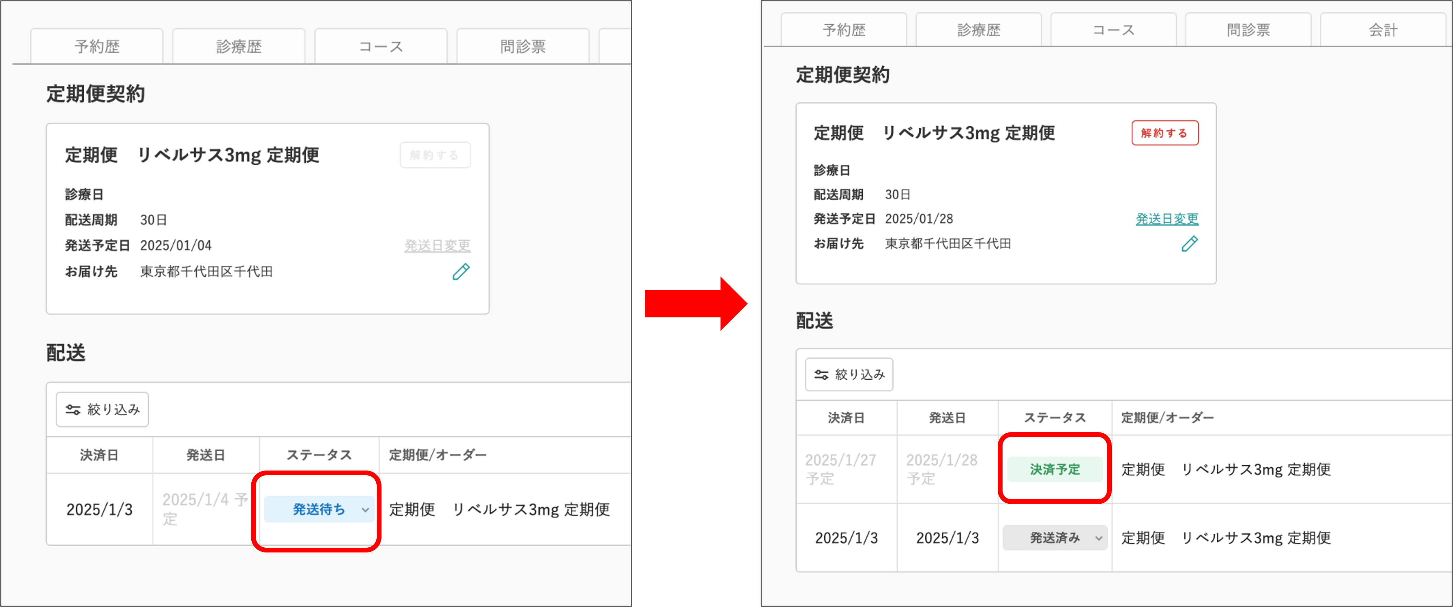1453x607 pixels.
Task: Click リベルサス3mg order in 決済予定 row
Action: pos(1226,469)
